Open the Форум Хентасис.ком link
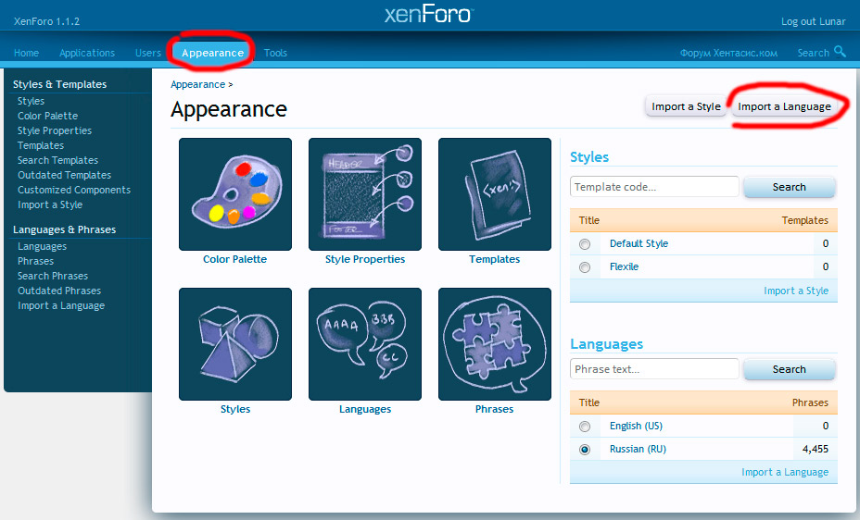 [x=729, y=53]
